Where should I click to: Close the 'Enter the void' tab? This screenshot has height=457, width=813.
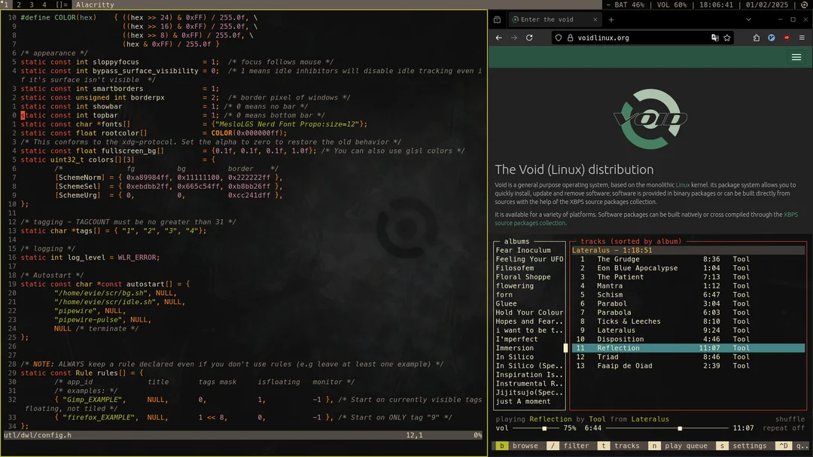tap(594, 20)
